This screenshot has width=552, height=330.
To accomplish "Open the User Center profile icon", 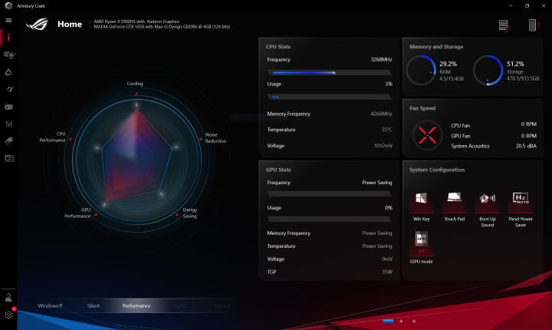I will pyautogui.click(x=8, y=297).
